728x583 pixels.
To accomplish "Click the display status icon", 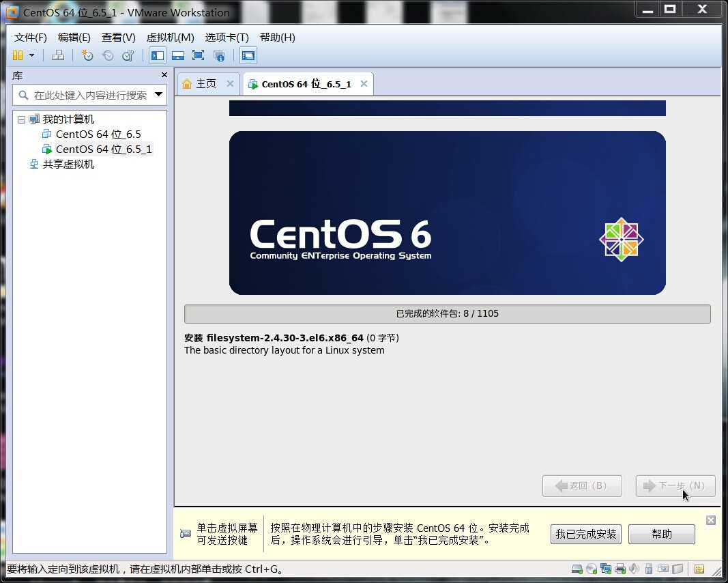I will [663, 569].
